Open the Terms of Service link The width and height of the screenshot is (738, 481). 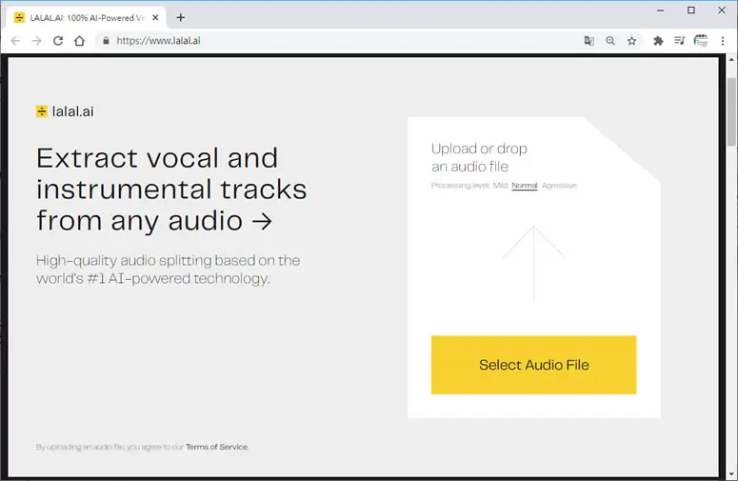click(216, 447)
